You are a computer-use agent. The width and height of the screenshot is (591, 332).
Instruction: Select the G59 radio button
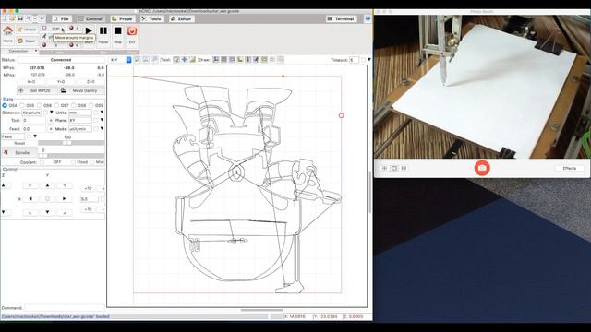coord(91,105)
